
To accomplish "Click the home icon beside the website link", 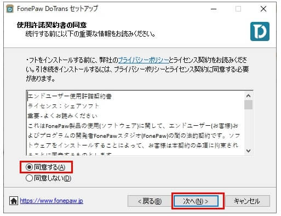I will [x=14, y=201].
